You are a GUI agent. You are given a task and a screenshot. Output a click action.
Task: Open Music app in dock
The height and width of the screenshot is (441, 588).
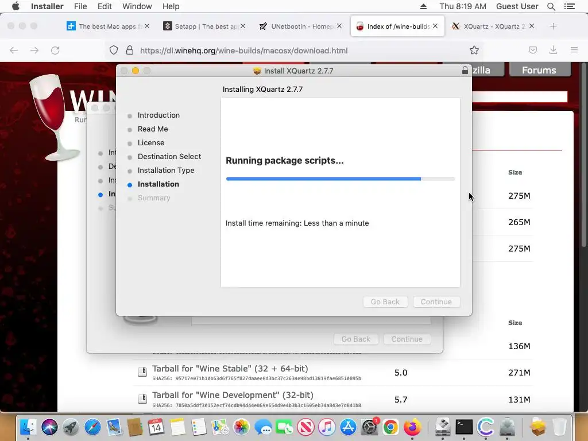(x=327, y=427)
